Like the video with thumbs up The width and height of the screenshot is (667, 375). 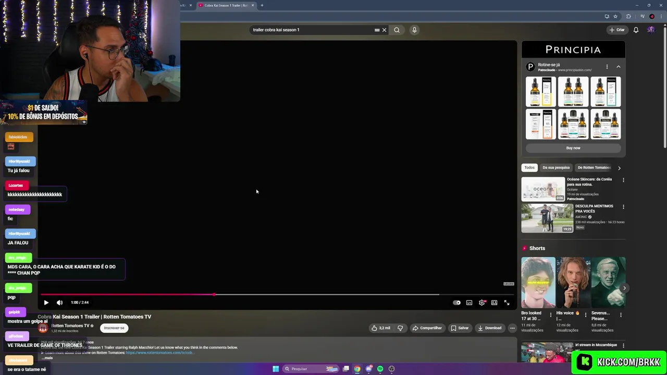point(380,328)
